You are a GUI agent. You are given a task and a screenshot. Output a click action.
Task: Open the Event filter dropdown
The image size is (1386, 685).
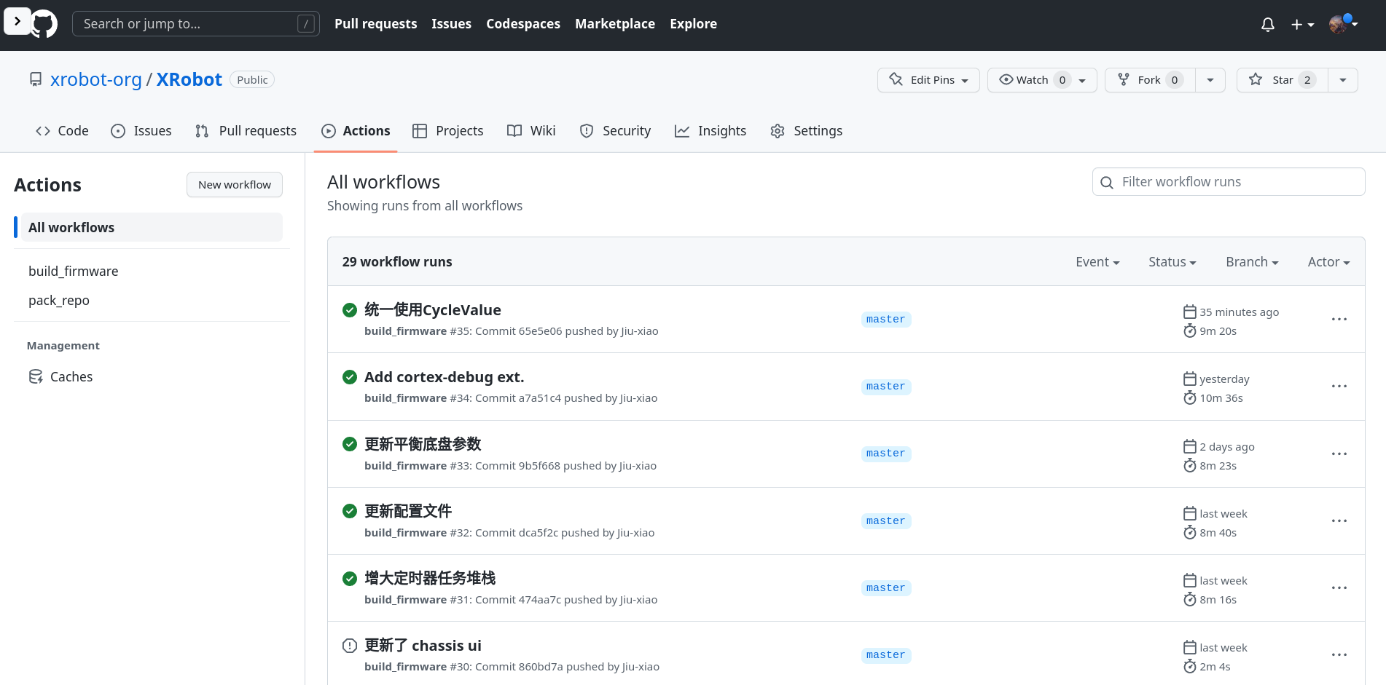(1097, 262)
